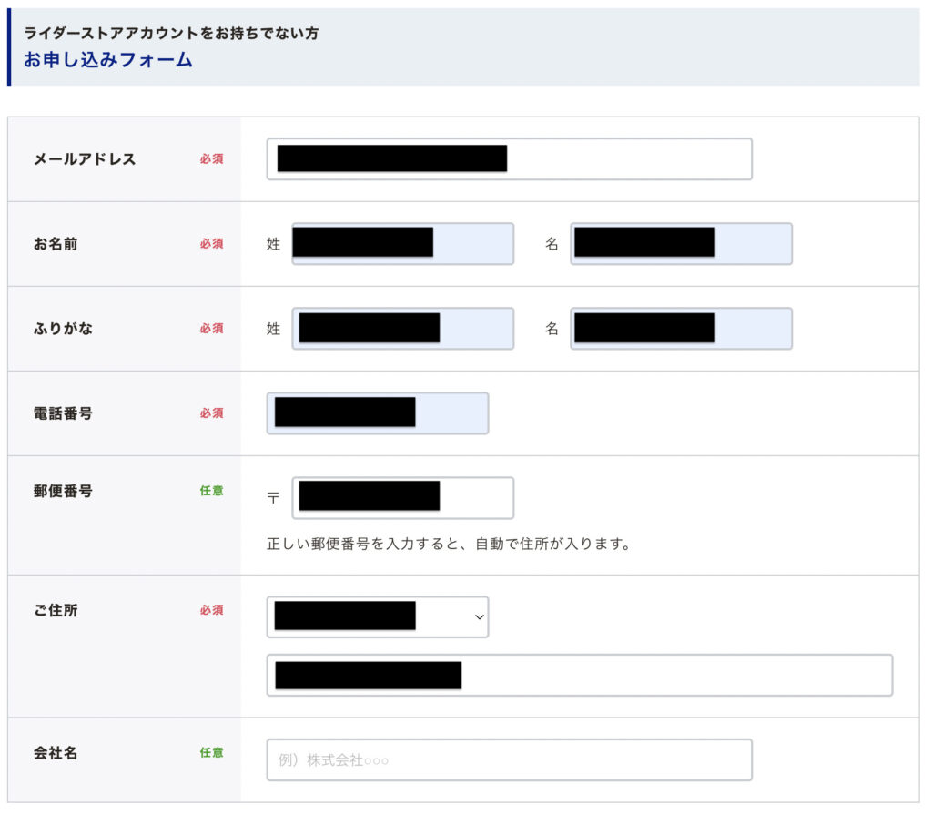Click the ご住所 label text
Viewport: 932px width, 815px height.
click(x=56, y=610)
